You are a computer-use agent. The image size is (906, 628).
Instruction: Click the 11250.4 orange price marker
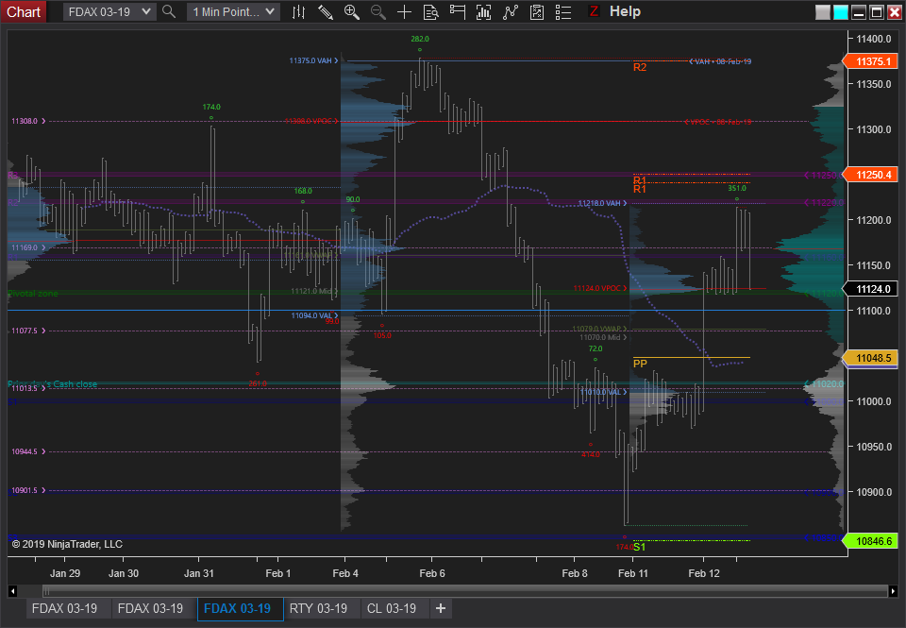871,175
